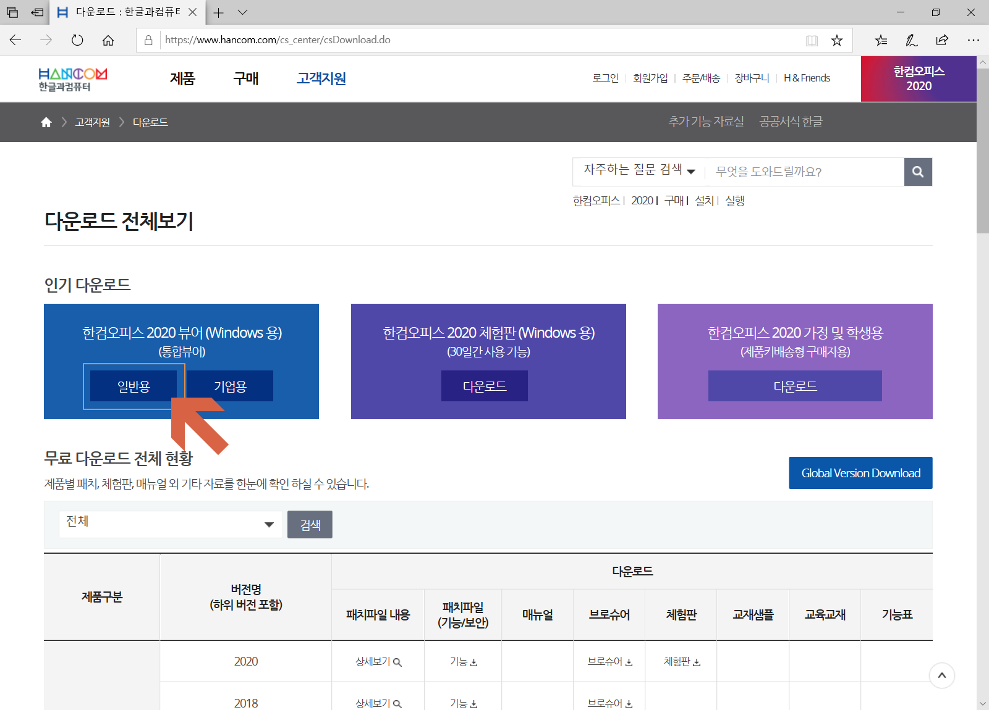Screen dimensions: 989x710
Task: Click the browser Forward arrow
Action: (x=46, y=40)
